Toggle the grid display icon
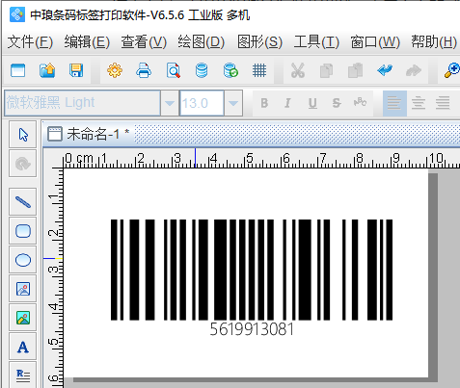 point(259,70)
